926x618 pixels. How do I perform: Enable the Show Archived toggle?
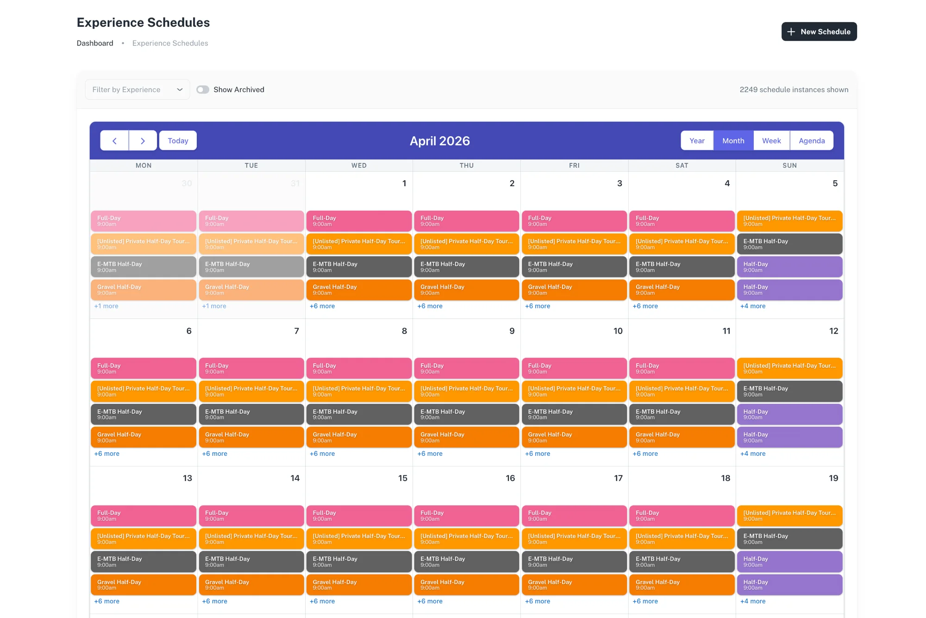click(x=203, y=89)
